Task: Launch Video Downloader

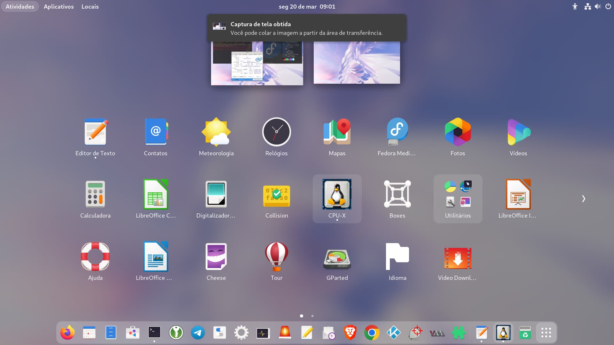Action: 458,261
